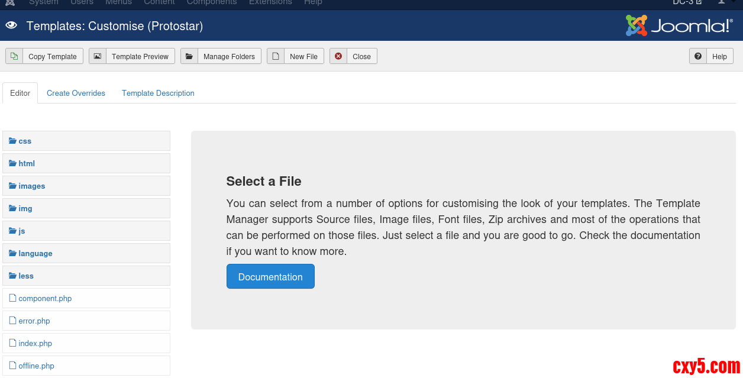Select the error.php file
Screen dimensions: 743x378
34,321
